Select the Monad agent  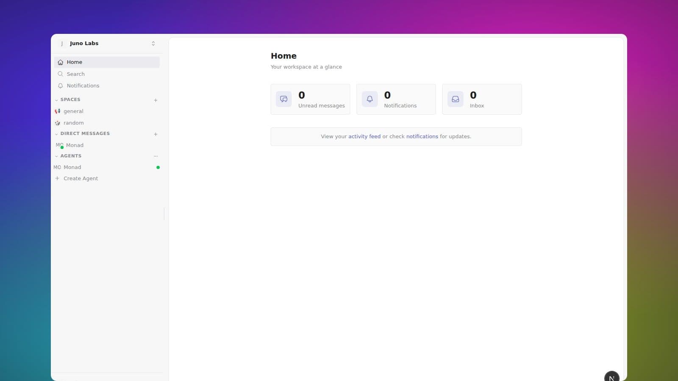coord(107,167)
